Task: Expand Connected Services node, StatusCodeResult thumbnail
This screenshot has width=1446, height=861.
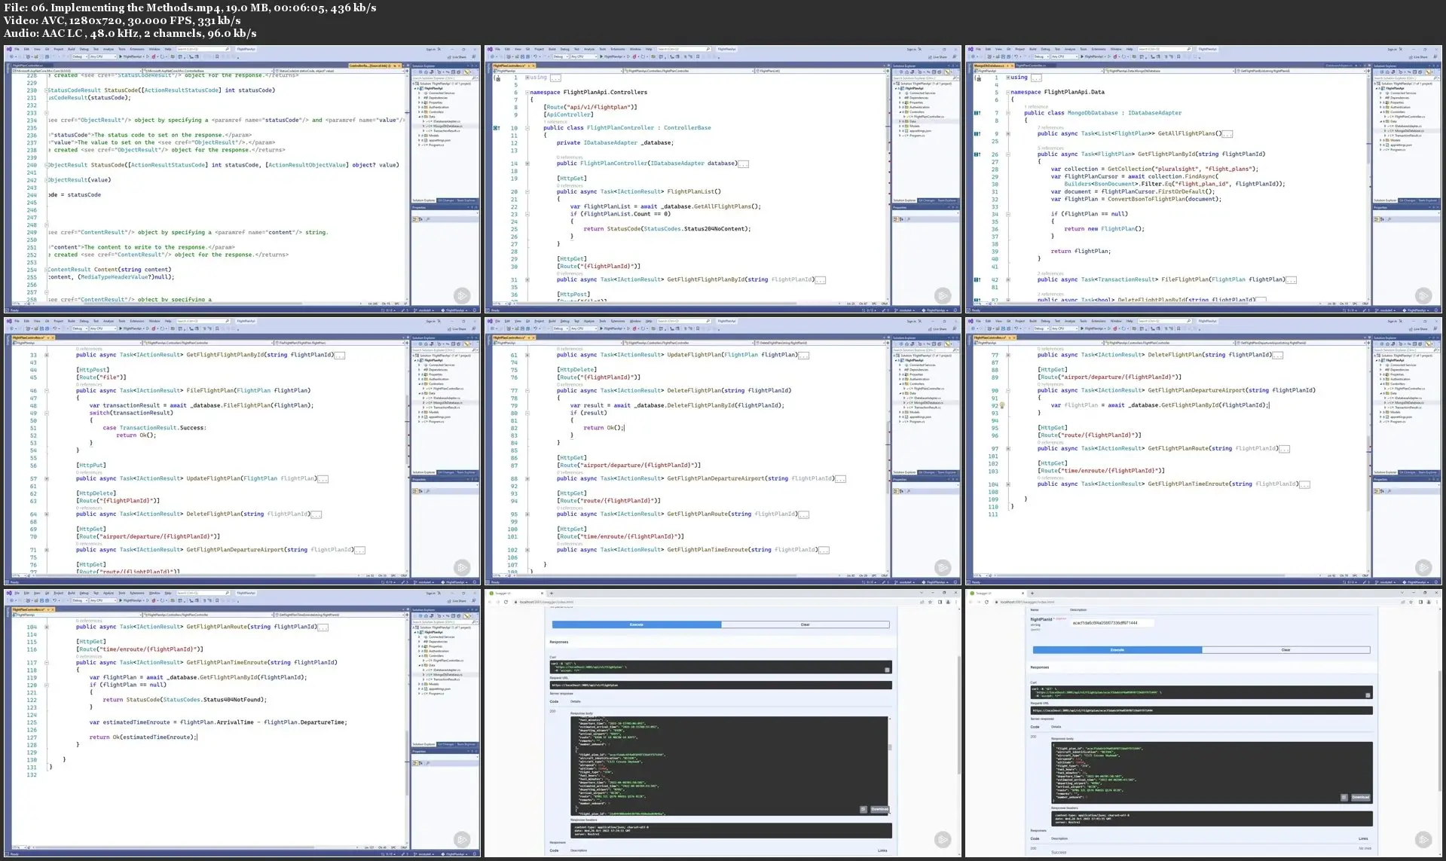Action: (x=420, y=93)
